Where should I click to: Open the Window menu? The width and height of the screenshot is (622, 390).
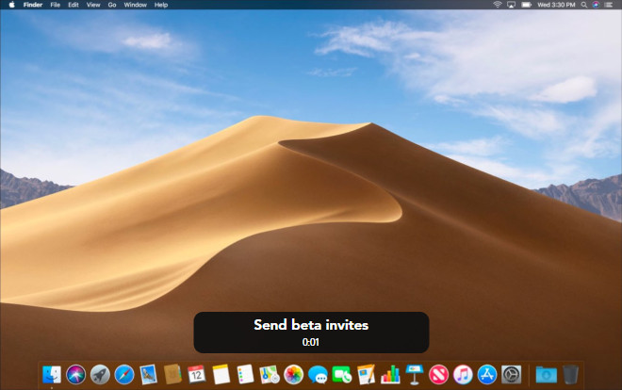[x=136, y=5]
